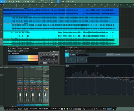The height and width of the screenshot is (111, 134).
Task: Toggle the plugin power button in the Ozone window
Action: (x=66, y=51)
